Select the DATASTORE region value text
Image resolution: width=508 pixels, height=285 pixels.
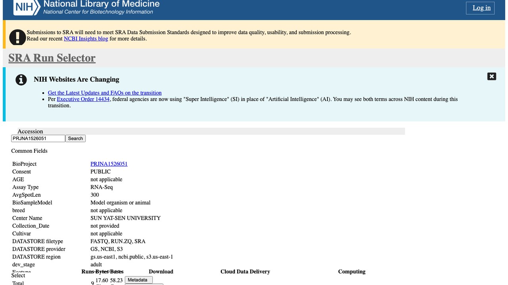tap(132, 257)
